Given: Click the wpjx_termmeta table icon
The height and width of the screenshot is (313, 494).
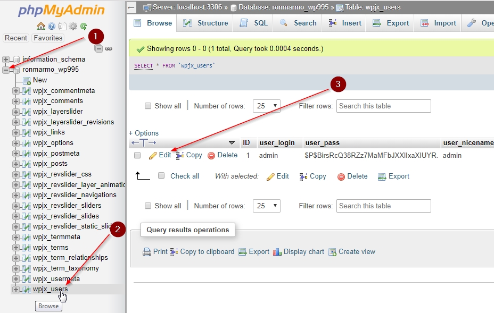Looking at the screenshot, I should 27,237.
